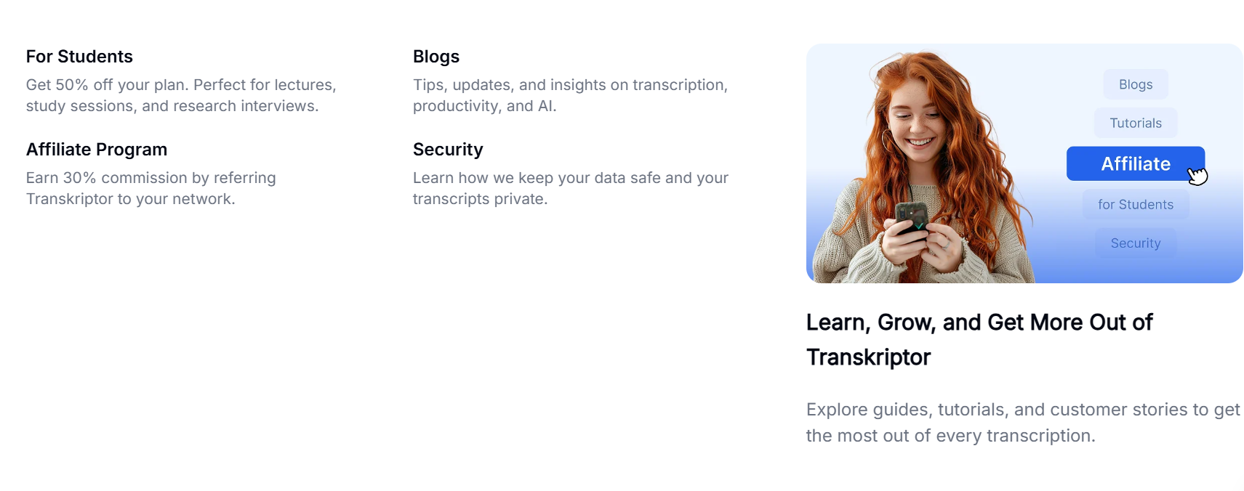The height and width of the screenshot is (491, 1244).
Task: Click the hand cursor icon beside Affiliate
Action: click(1197, 176)
